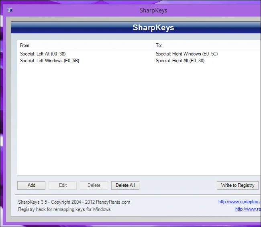
Task: Click the SharpKeys window title text
Action: pyautogui.click(x=153, y=10)
